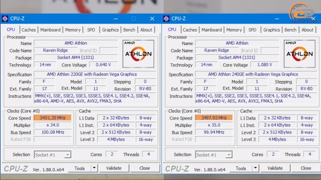321x180 pixels.
Task: Open the Caches tab in left window
Action: point(29,30)
